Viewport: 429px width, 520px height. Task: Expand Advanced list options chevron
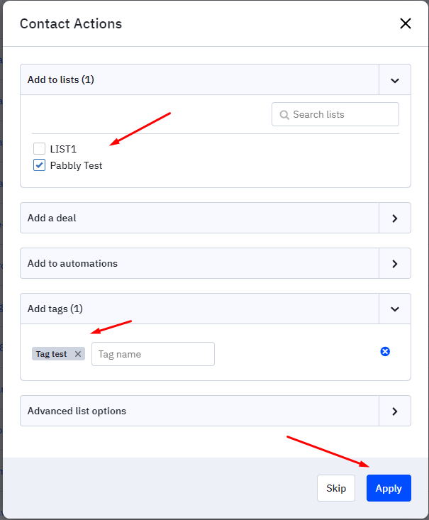(x=394, y=411)
